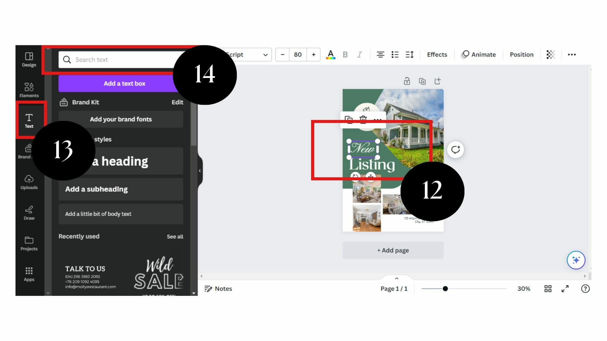Open the Uploads panel
Screen dimensions: 607x341
[x=29, y=182]
